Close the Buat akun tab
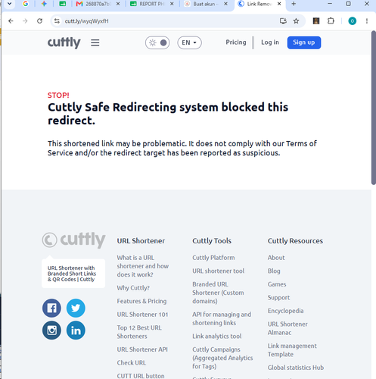This screenshot has width=376, height=379. (x=225, y=4)
